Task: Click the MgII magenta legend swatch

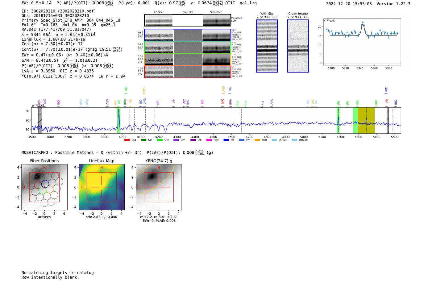Action: pyautogui.click(x=209, y=140)
